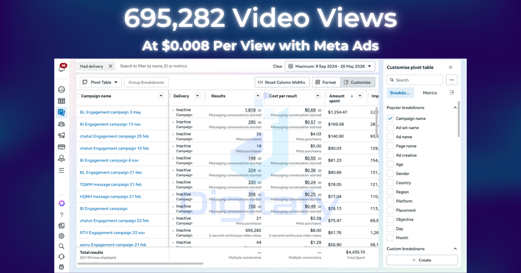Open the bug report icon in sidebar
Viewport: 521px width, 273px height.
(61, 267)
